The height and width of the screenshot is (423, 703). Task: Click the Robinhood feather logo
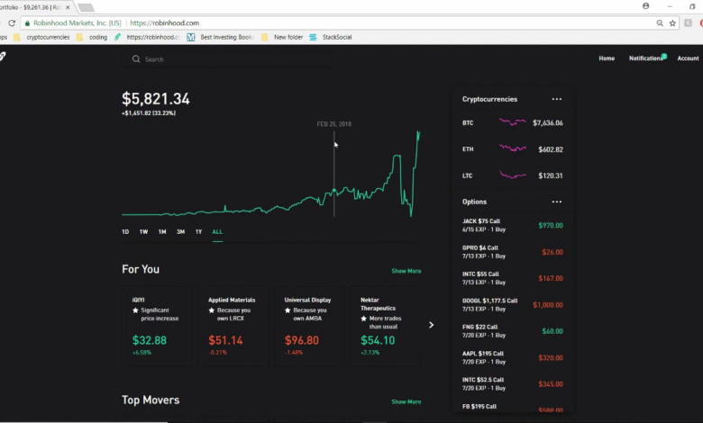click(2, 57)
